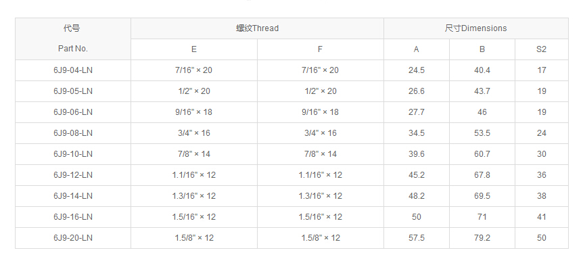Click part number 6J9-08-LN
The image size is (583, 263).
[73, 133]
